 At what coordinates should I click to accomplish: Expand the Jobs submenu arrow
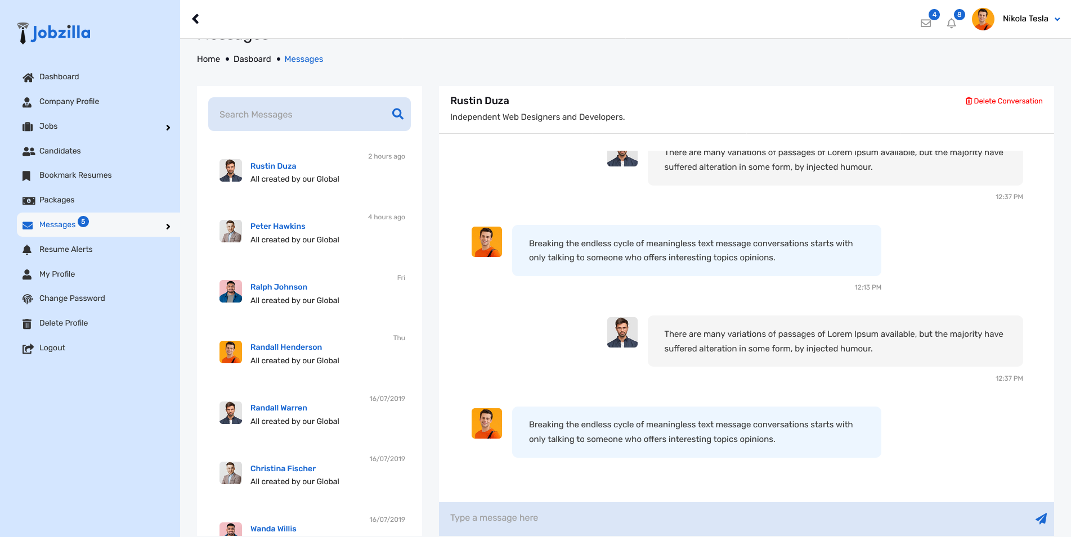pos(168,128)
